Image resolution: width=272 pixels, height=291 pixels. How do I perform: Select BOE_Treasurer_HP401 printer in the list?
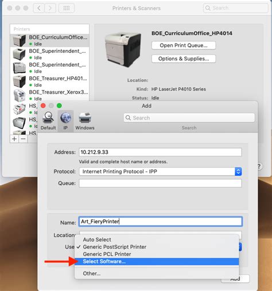49,82
